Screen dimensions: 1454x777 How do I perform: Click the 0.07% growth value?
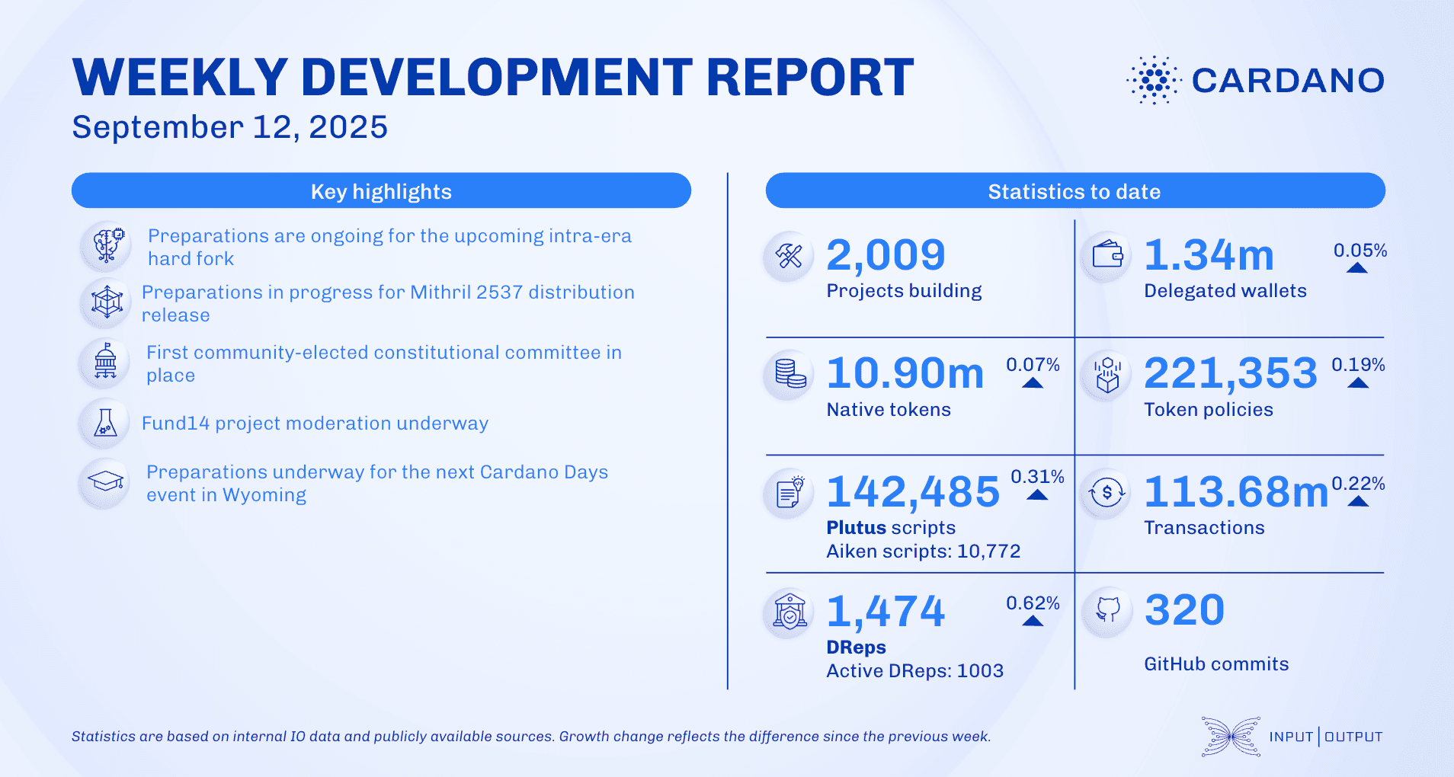pos(1033,365)
